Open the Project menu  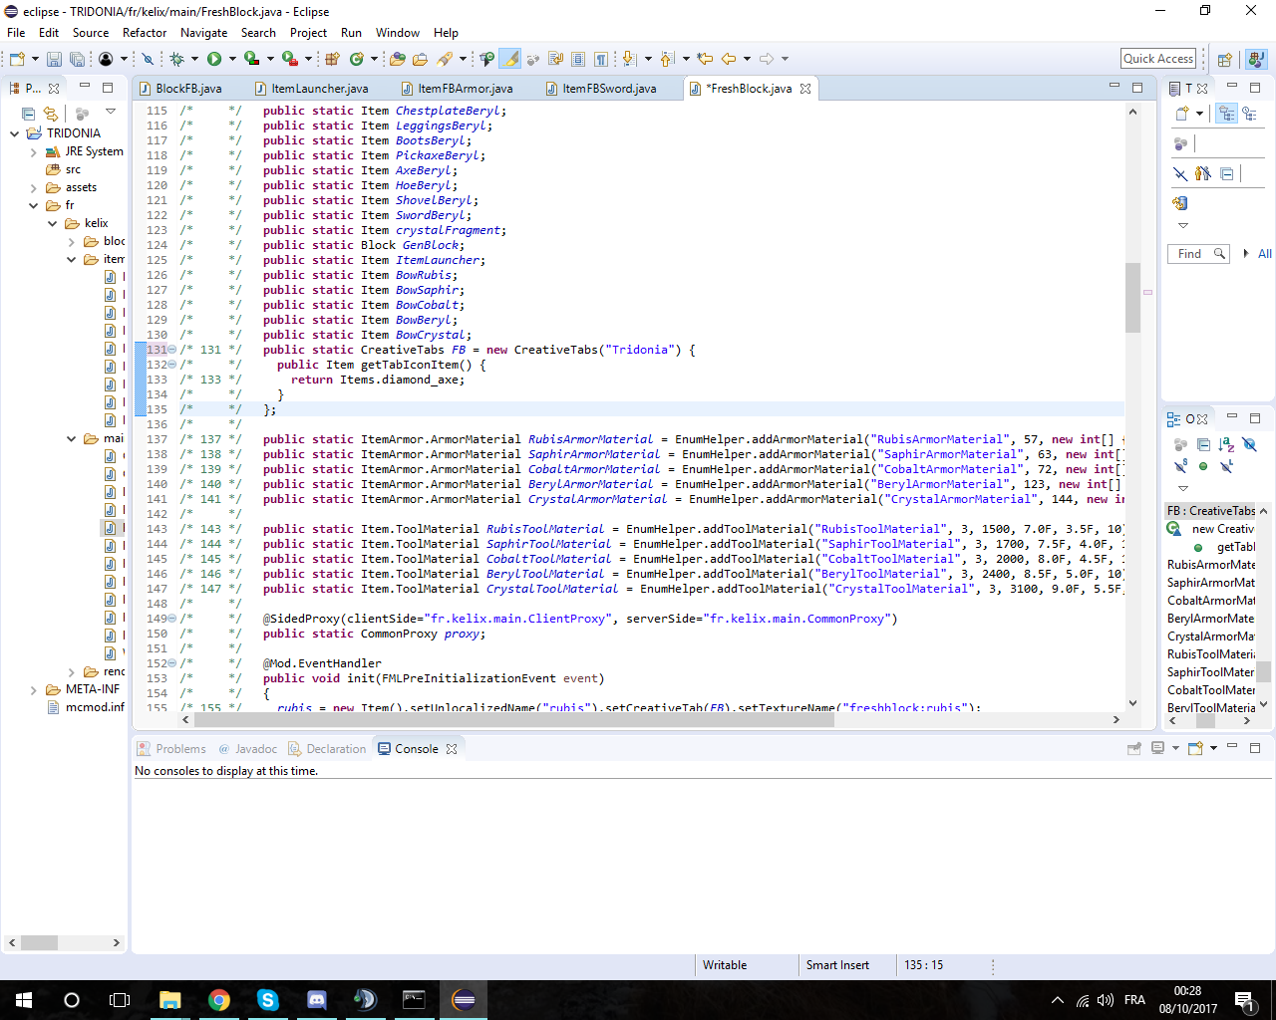tap(308, 33)
